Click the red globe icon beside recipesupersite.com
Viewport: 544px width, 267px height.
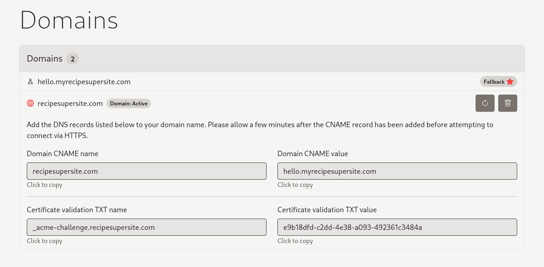tap(30, 103)
